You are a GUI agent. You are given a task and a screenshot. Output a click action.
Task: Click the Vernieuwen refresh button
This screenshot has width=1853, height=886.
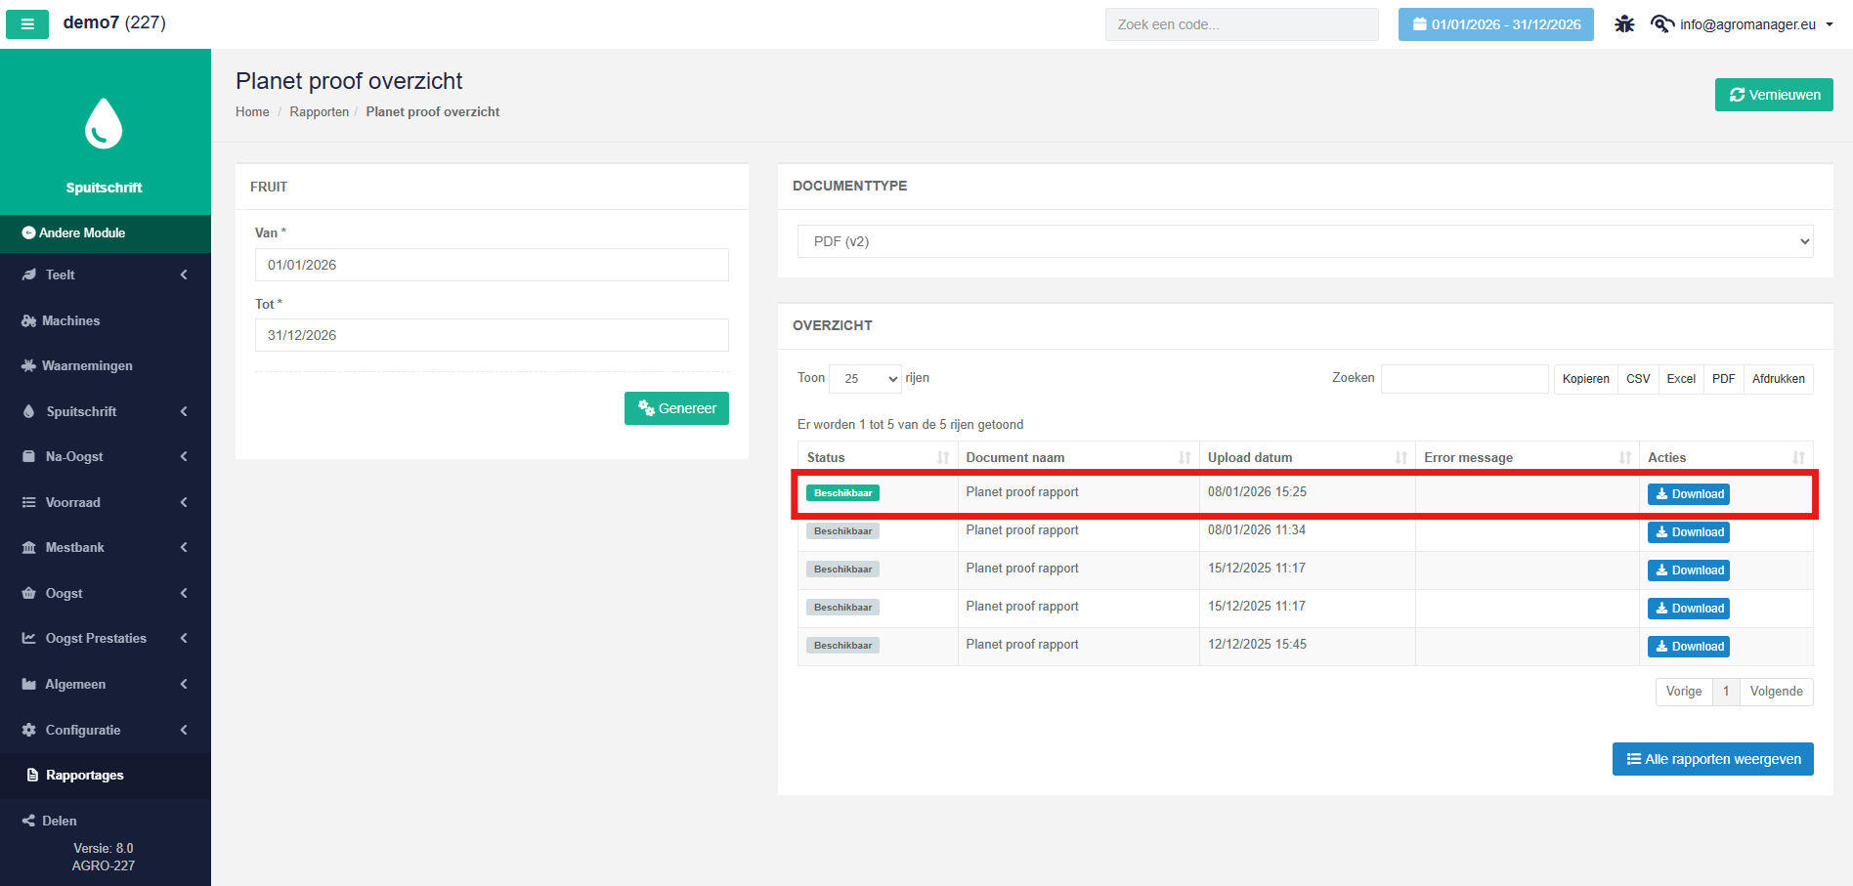pyautogui.click(x=1774, y=95)
